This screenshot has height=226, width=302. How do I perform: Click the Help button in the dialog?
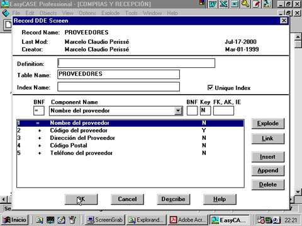pos(220,199)
